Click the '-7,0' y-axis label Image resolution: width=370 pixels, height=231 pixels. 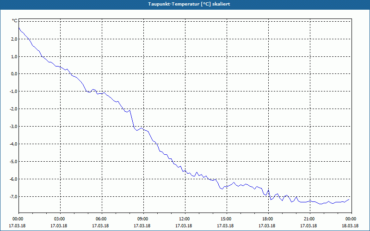pyautogui.click(x=14, y=197)
